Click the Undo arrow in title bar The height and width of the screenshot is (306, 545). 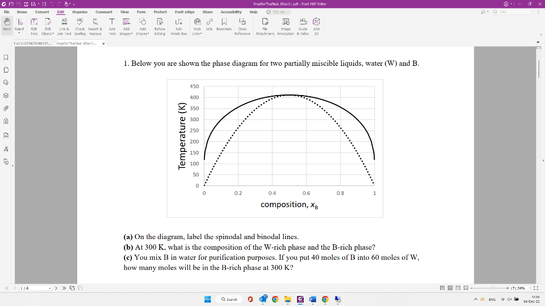52,4
